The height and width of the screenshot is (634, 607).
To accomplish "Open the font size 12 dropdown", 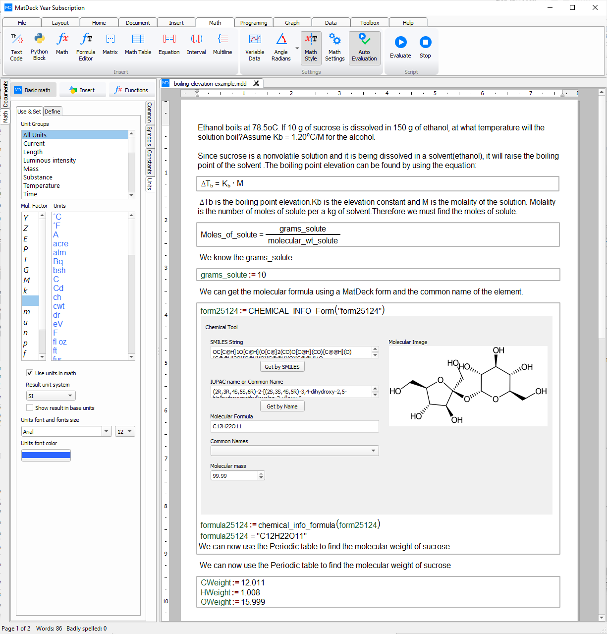I will (125, 431).
